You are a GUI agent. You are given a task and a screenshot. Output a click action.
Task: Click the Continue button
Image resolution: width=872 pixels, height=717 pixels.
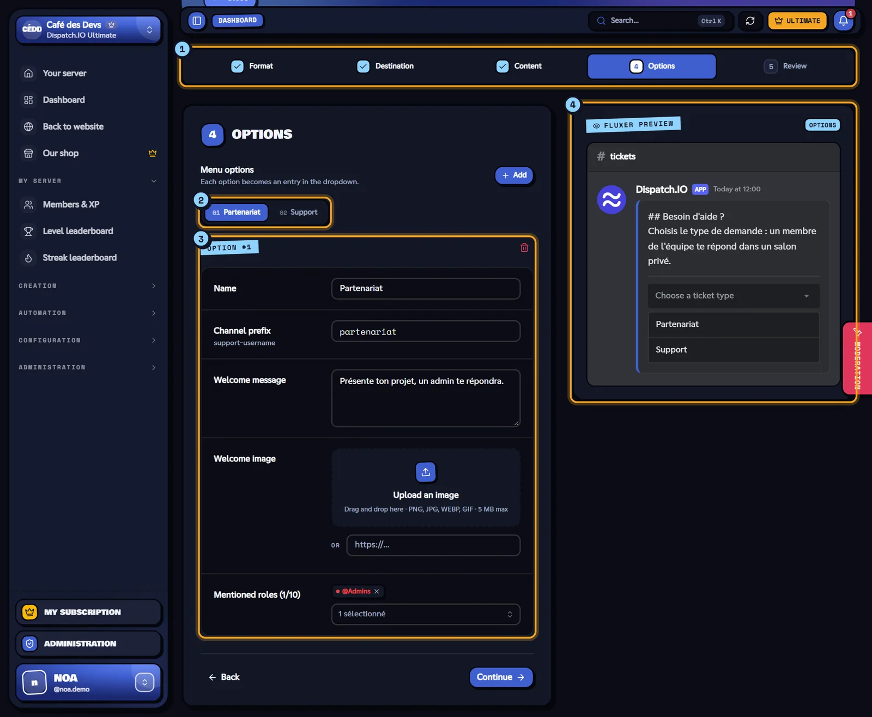pyautogui.click(x=500, y=677)
